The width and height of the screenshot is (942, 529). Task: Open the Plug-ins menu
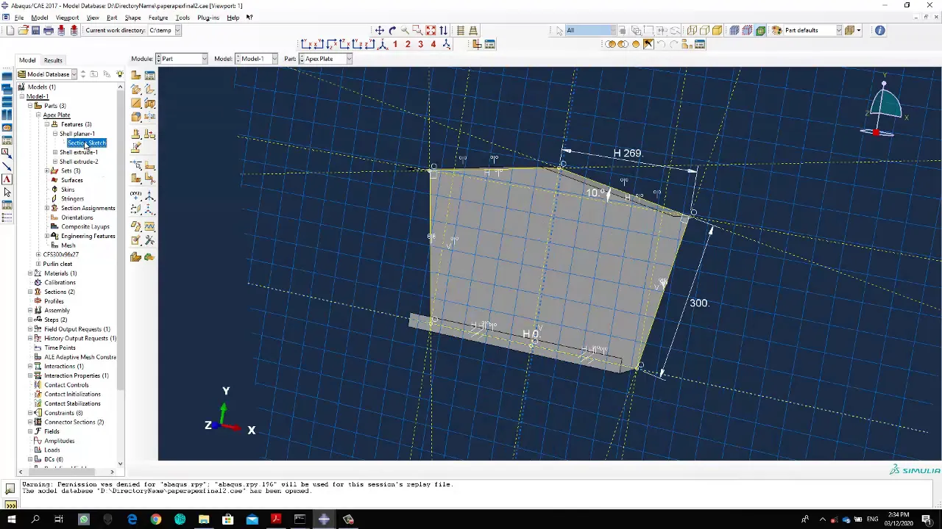(208, 18)
